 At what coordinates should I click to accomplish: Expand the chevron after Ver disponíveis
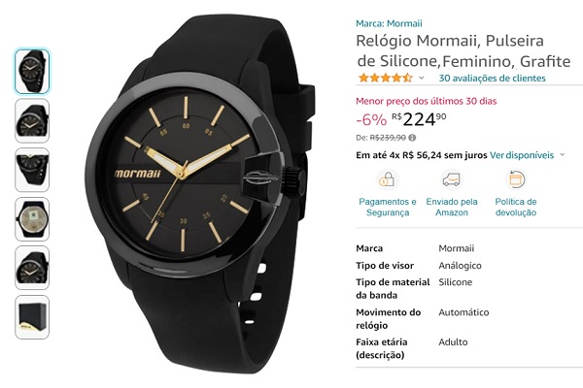(563, 155)
